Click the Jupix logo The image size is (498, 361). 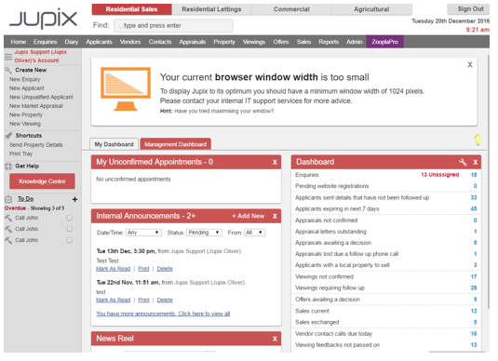(43, 19)
